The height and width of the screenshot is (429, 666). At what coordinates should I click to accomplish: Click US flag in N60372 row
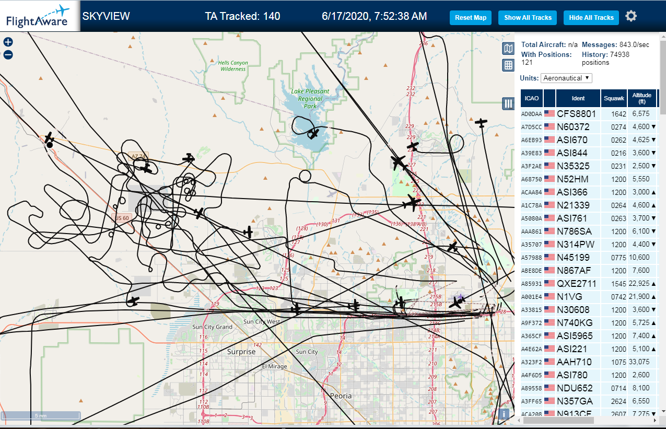pos(550,126)
